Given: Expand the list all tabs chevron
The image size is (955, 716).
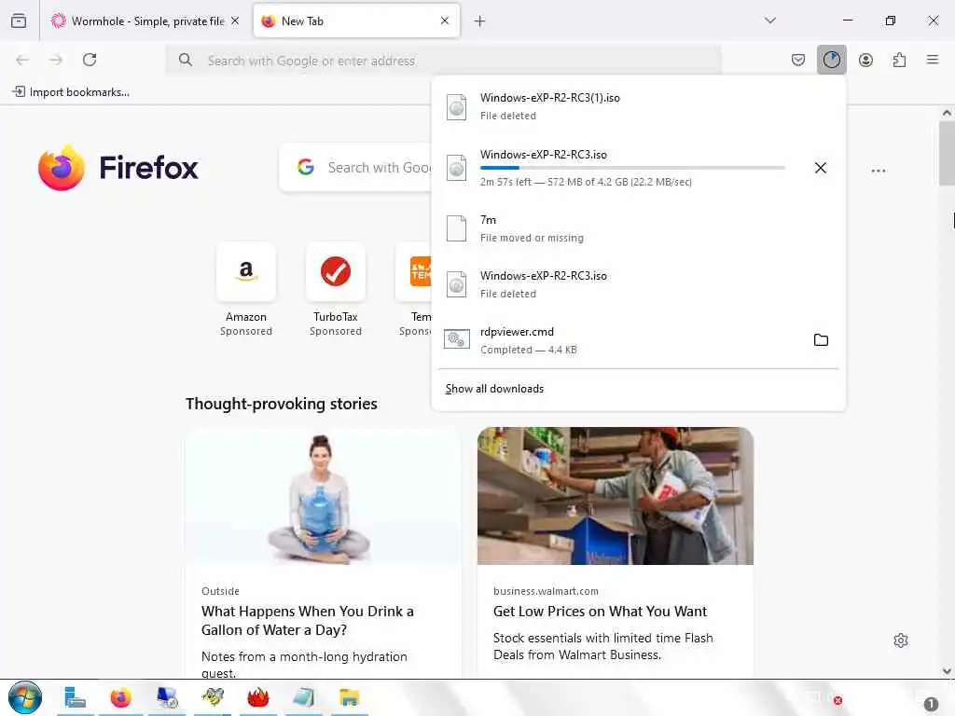Looking at the screenshot, I should pos(770,21).
